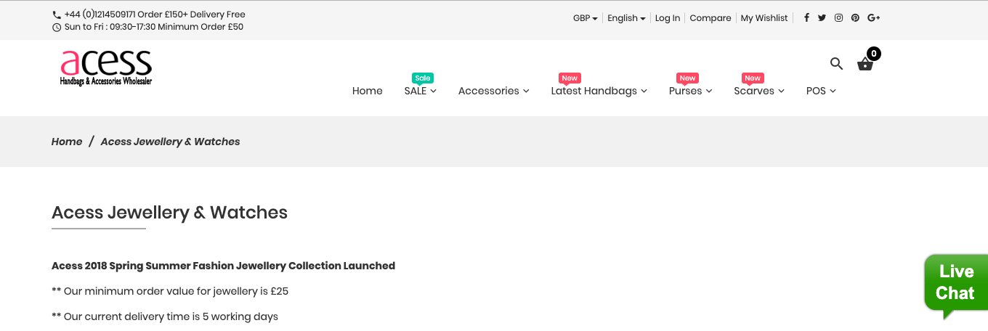Expand the Purses menu

tap(690, 91)
